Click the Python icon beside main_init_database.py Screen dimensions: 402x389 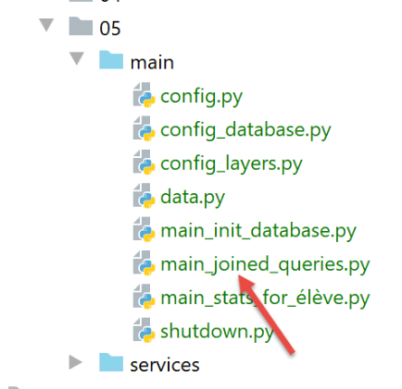click(144, 229)
